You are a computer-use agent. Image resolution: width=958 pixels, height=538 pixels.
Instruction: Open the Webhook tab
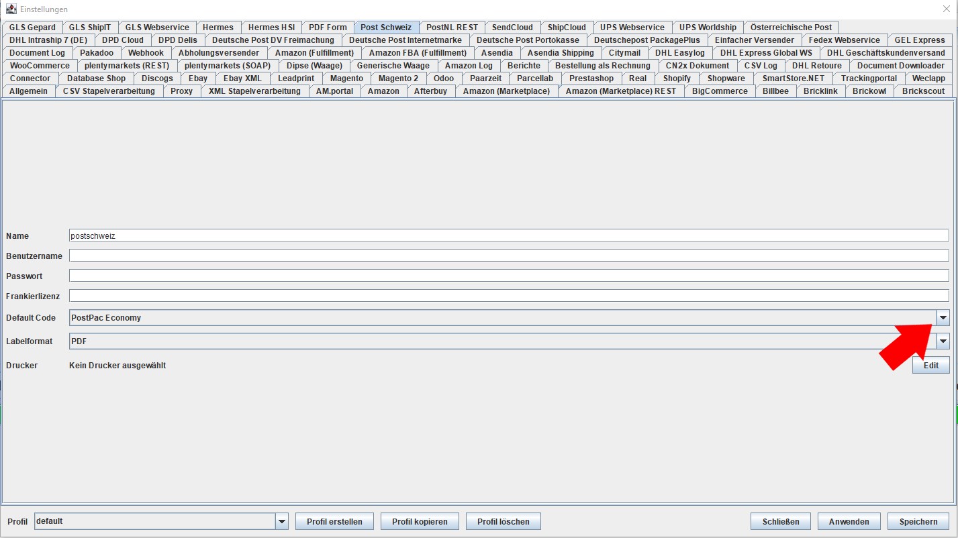pyautogui.click(x=146, y=53)
